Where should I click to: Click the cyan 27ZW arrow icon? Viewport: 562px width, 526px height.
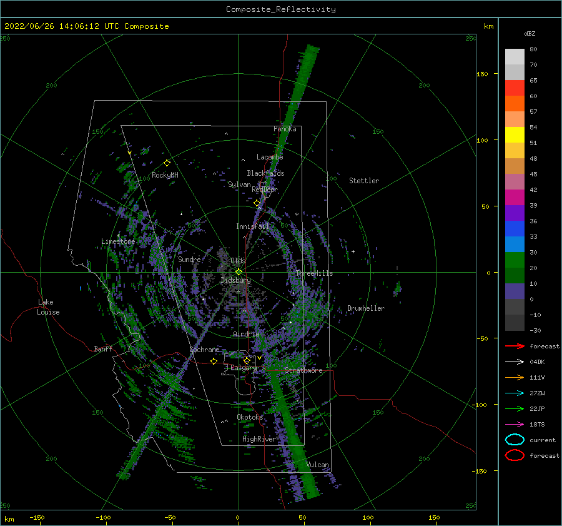tap(515, 393)
